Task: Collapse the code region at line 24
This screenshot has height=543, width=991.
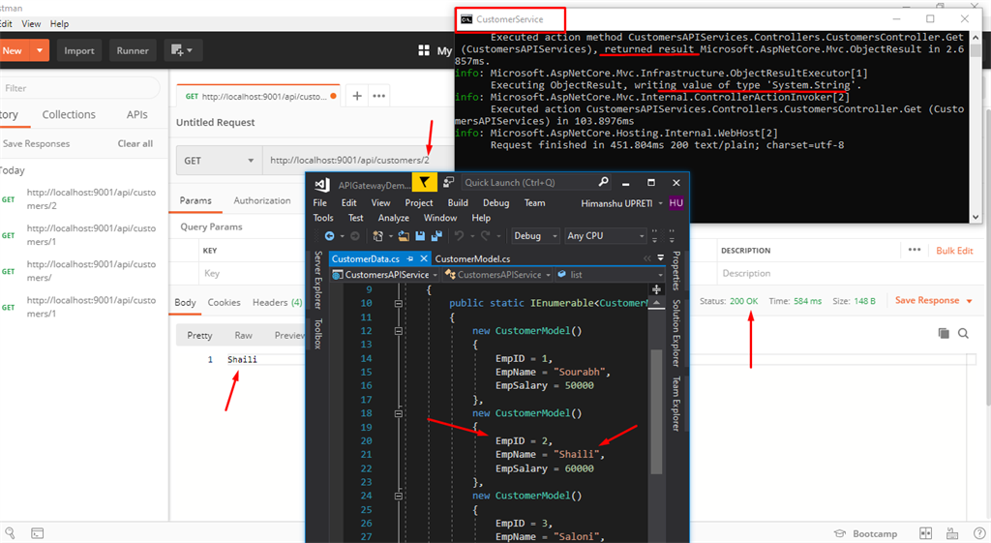Action: coord(398,497)
